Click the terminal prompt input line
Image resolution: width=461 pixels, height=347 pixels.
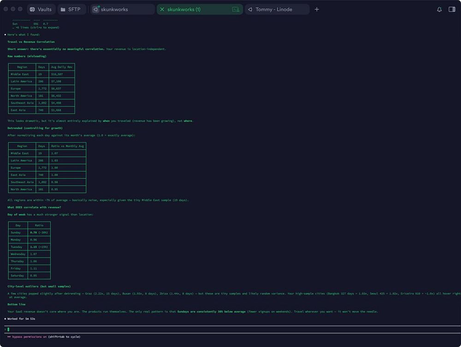point(230,329)
